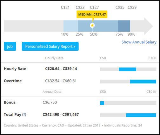160x135 pixels.
Task: Click the 90% percentile label
Action: coord(131,34)
